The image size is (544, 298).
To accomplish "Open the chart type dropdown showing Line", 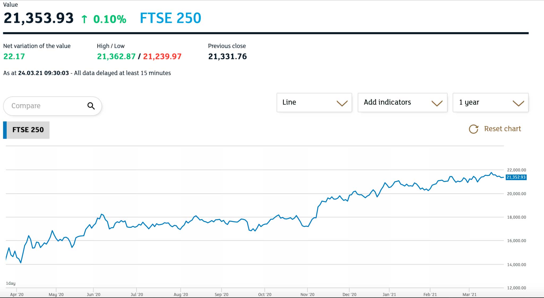I will point(314,103).
